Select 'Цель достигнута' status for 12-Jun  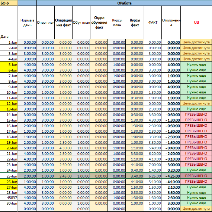pos(196,103)
